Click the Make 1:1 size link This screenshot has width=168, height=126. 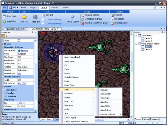click(21, 103)
